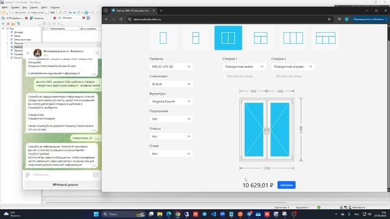Go back in the browser
This screenshot has height=219, width=390.
click(106, 19)
